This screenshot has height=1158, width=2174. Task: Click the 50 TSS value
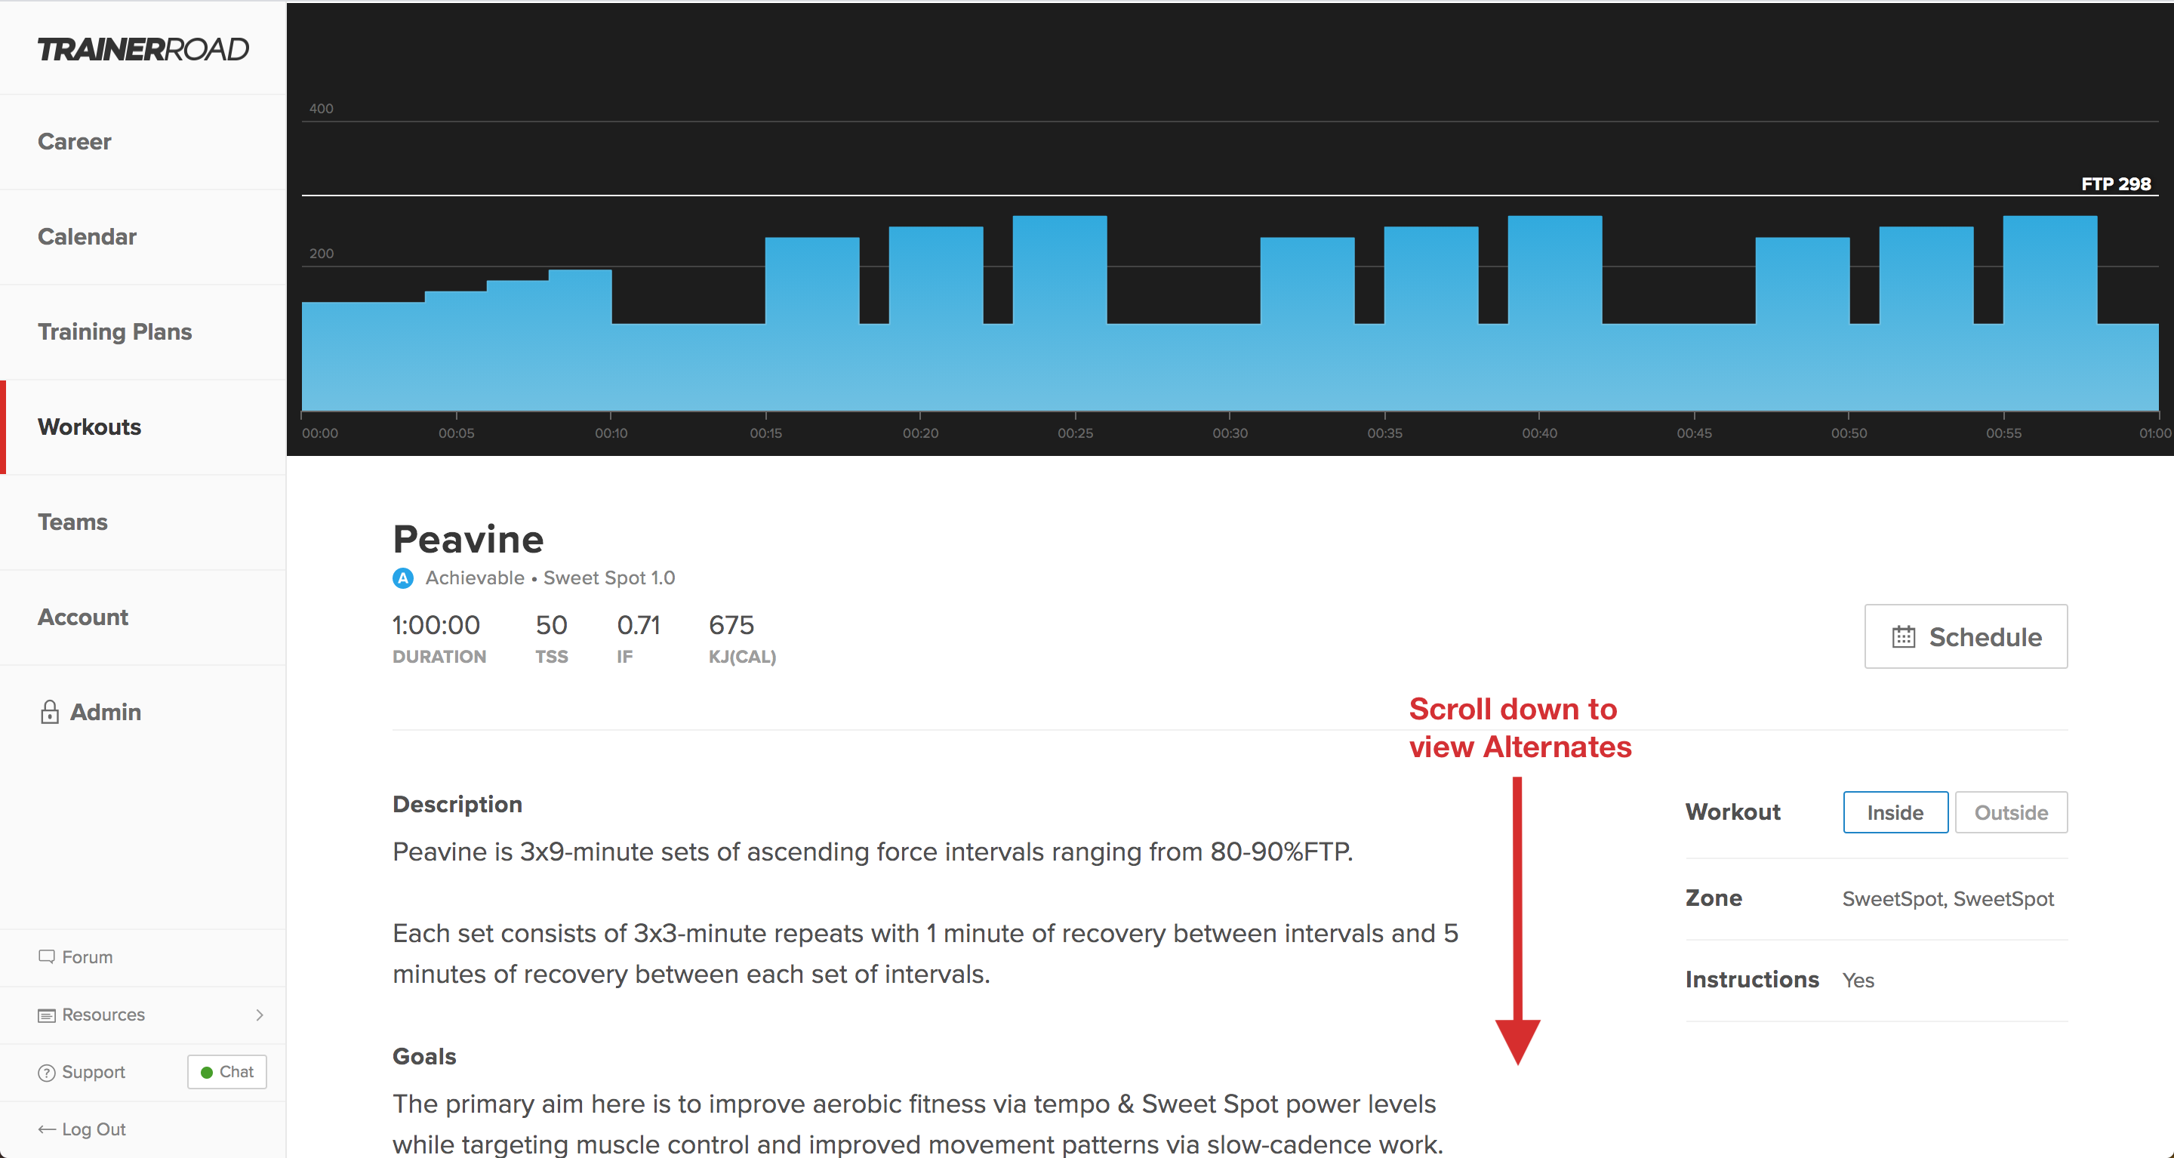[x=551, y=625]
